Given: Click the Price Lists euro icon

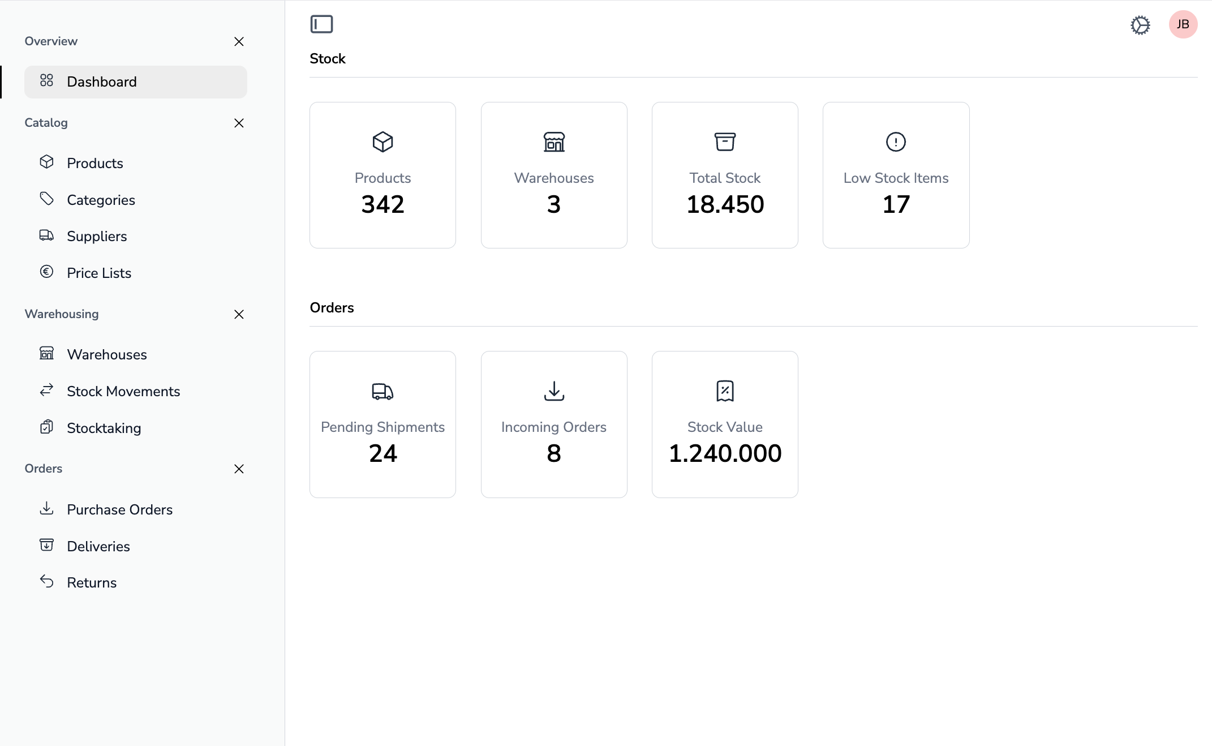Looking at the screenshot, I should pos(46,272).
